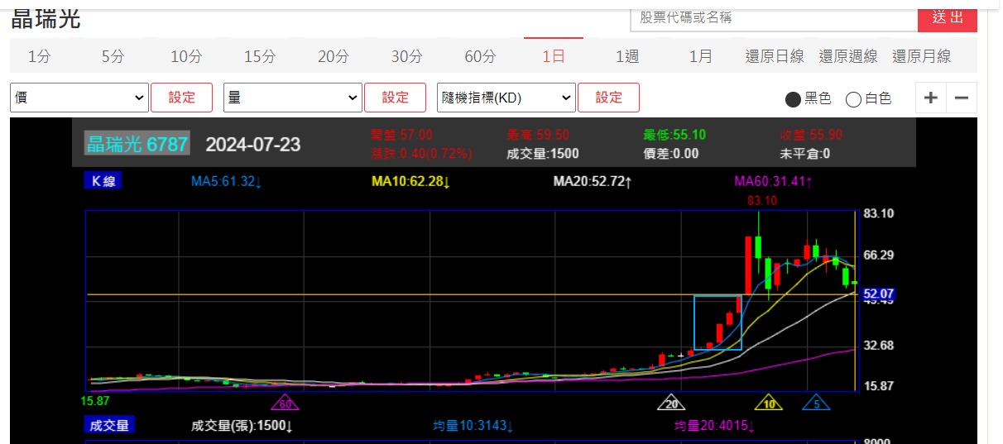Viewport: 1003px width, 444px height.
Task: Switch to the 60分 timeframe tab
Action: tap(480, 56)
